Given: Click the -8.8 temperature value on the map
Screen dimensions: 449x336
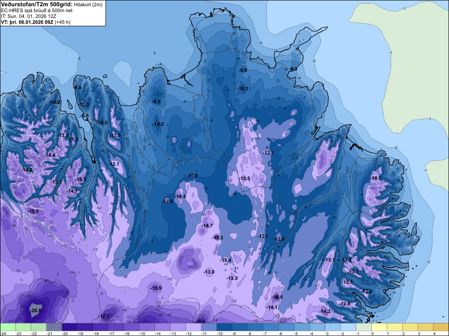Looking at the screenshot, I should pos(78,87).
